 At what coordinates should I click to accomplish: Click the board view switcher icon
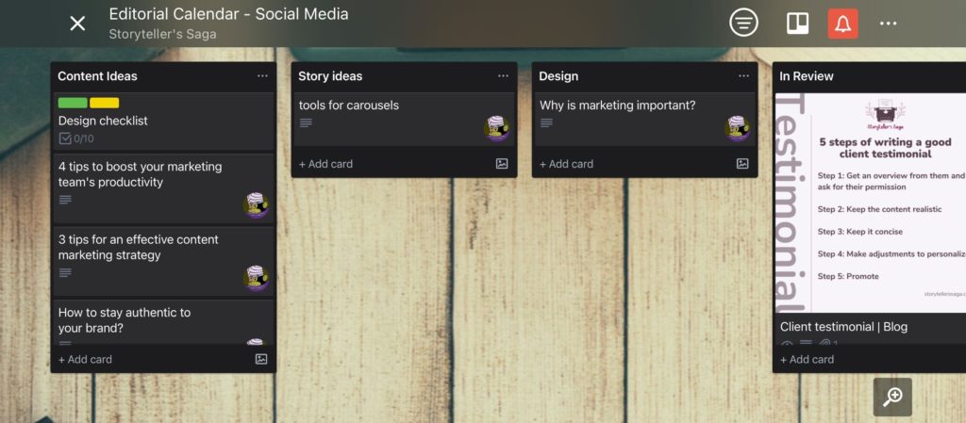[797, 24]
